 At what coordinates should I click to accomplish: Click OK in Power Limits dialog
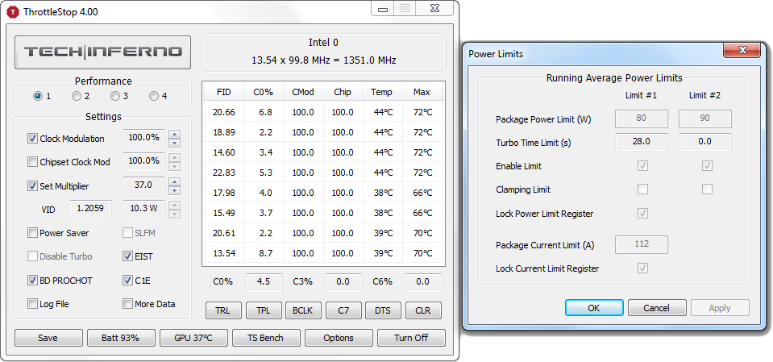point(594,308)
